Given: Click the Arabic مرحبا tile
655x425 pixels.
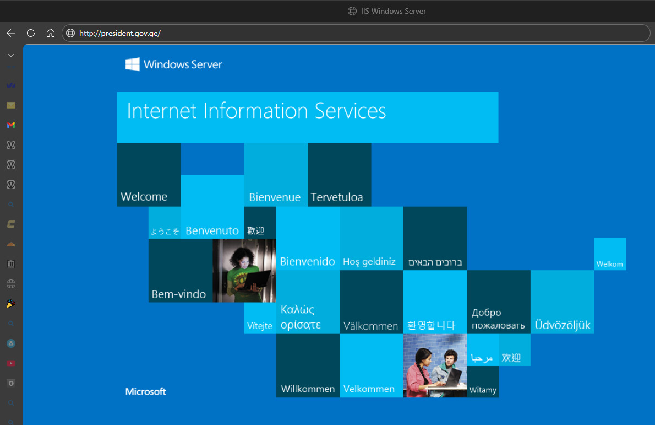Looking at the screenshot, I should (483, 350).
